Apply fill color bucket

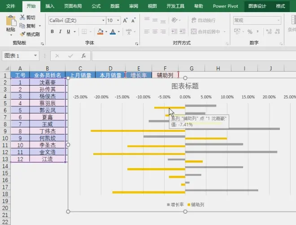pyautogui.click(x=100, y=31)
